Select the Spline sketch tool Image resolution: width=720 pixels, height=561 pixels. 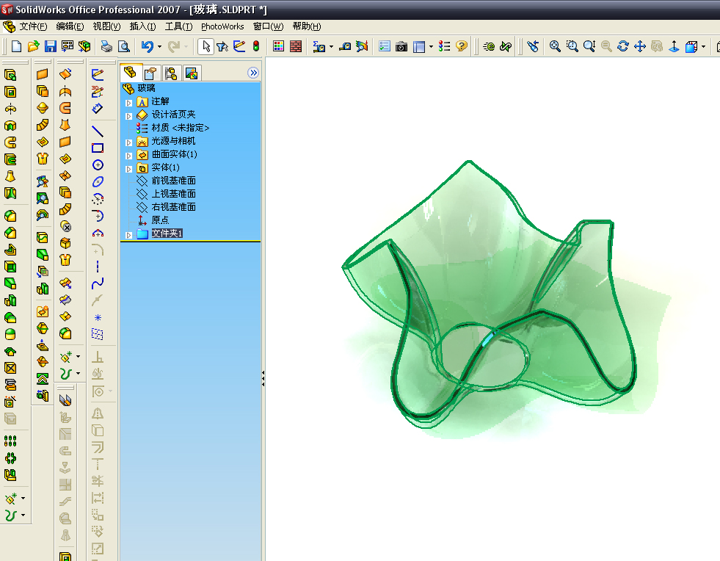tap(98, 283)
